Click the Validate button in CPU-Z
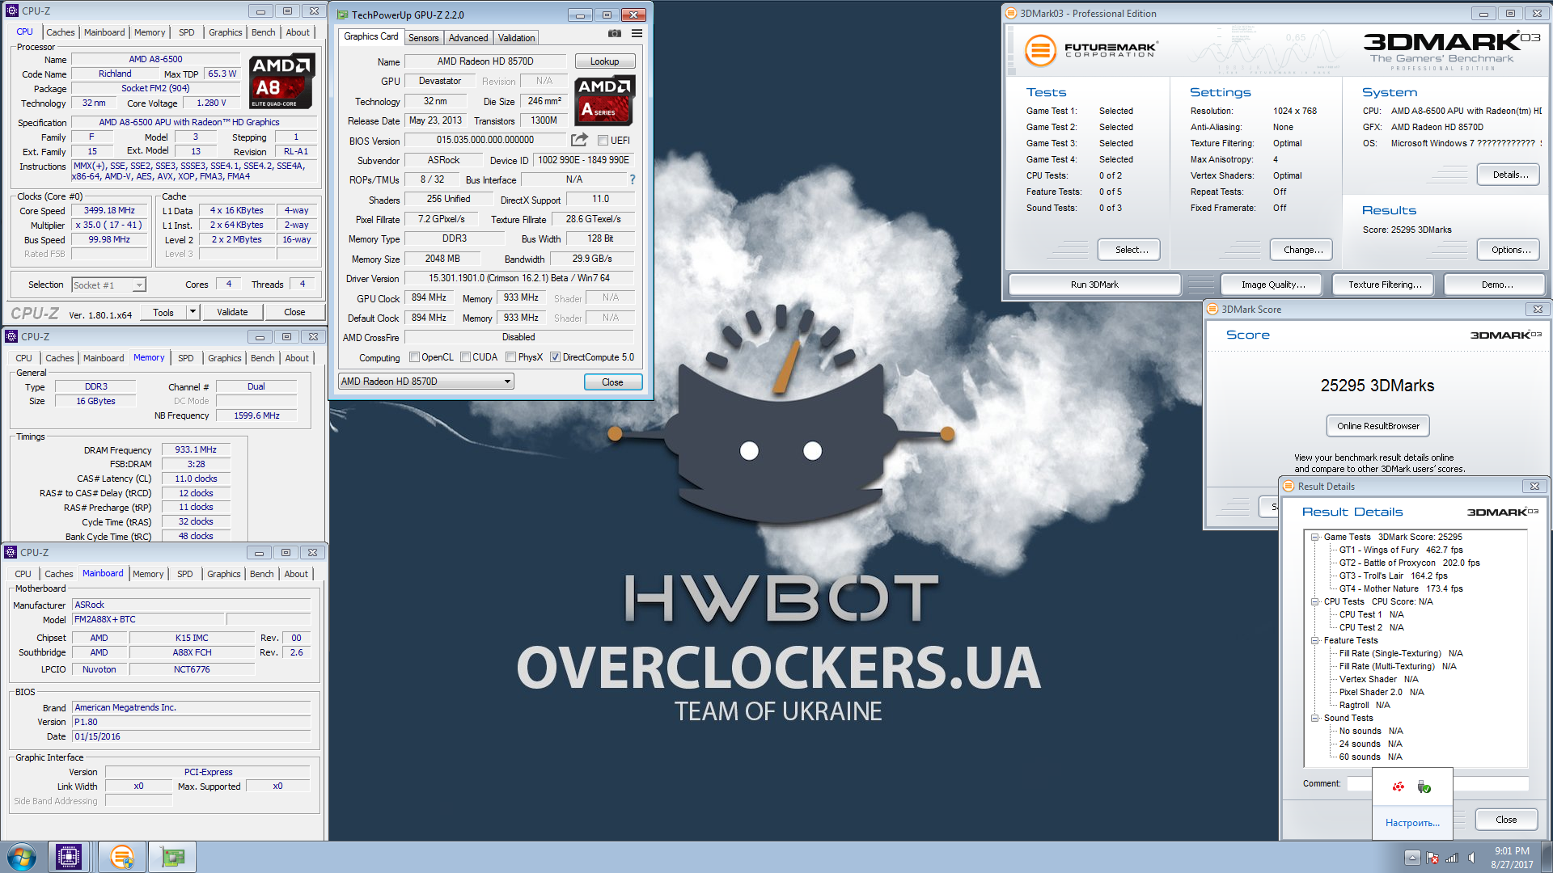The width and height of the screenshot is (1553, 873). tap(232, 312)
